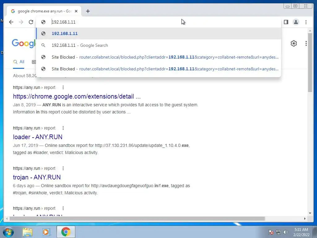Open options dots for the trojan result
The width and height of the screenshot is (317, 238).
coord(63,168)
